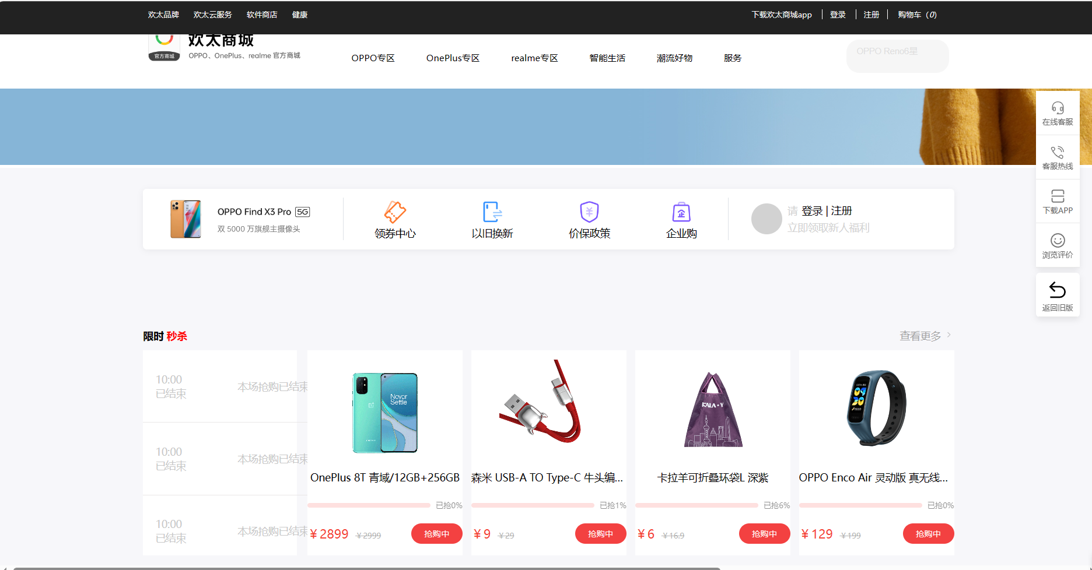Open the 领券中心 coupon icon
The height and width of the screenshot is (570, 1092).
point(395,212)
